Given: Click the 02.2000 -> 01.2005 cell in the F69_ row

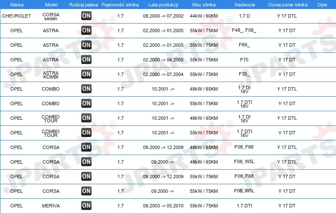Looking at the screenshot, I should 163,45.
